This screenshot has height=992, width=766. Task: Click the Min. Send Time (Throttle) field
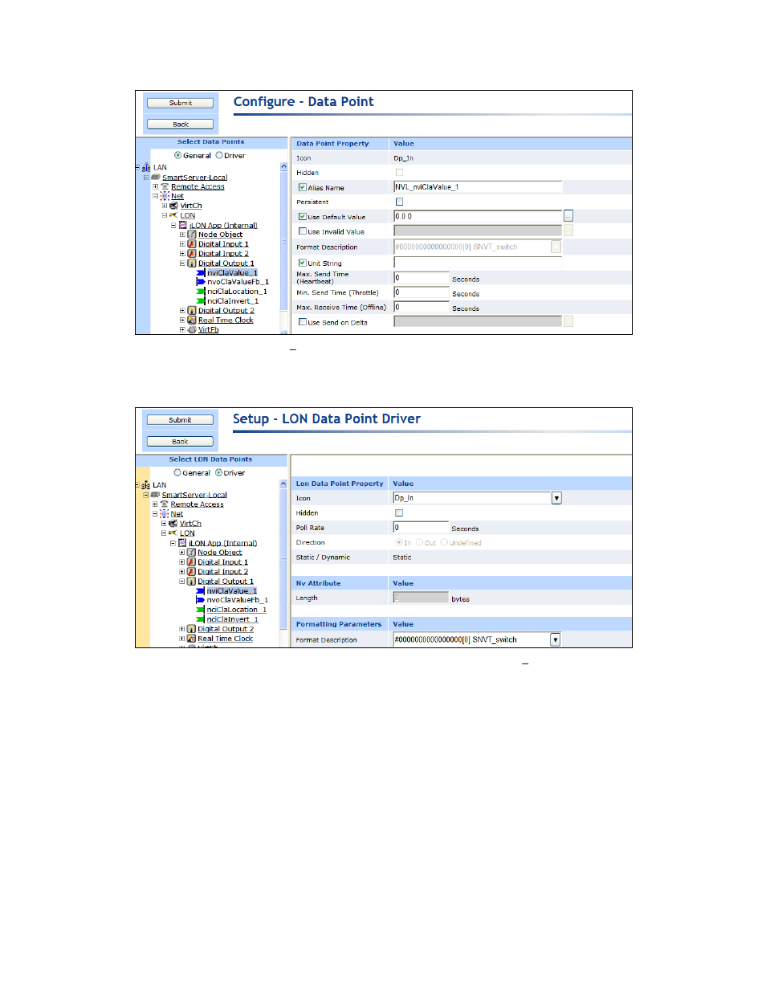point(422,292)
